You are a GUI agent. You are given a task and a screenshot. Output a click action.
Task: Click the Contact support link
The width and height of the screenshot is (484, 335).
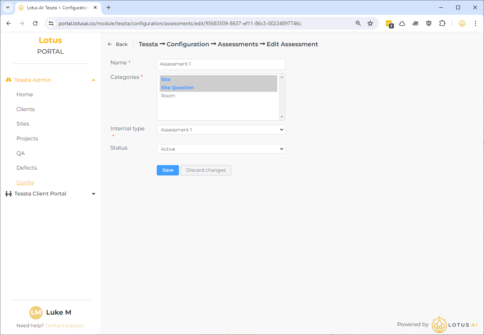point(64,326)
